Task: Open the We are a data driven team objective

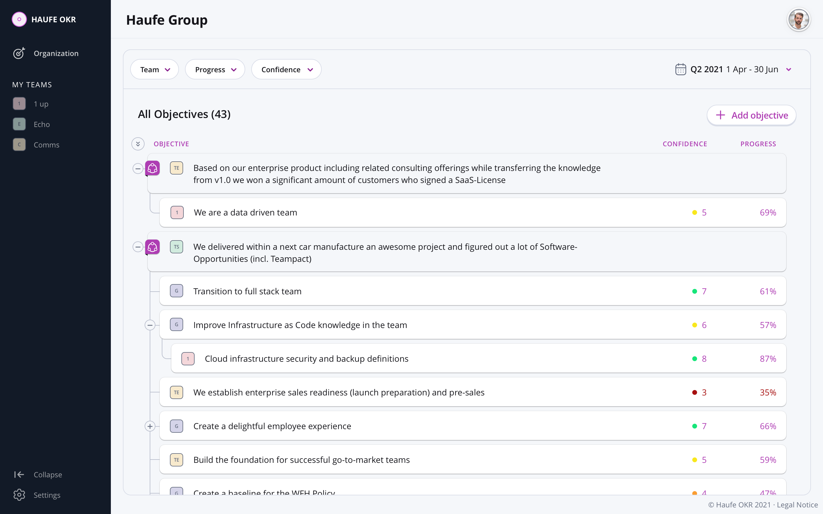Action: 473,212
